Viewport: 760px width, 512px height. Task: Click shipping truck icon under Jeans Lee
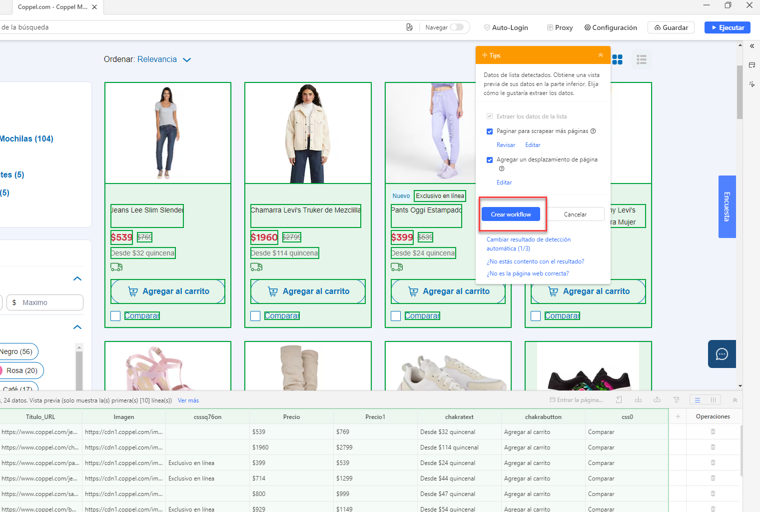tap(116, 267)
